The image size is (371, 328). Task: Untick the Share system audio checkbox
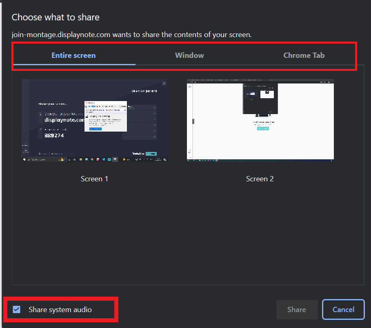[x=17, y=309]
